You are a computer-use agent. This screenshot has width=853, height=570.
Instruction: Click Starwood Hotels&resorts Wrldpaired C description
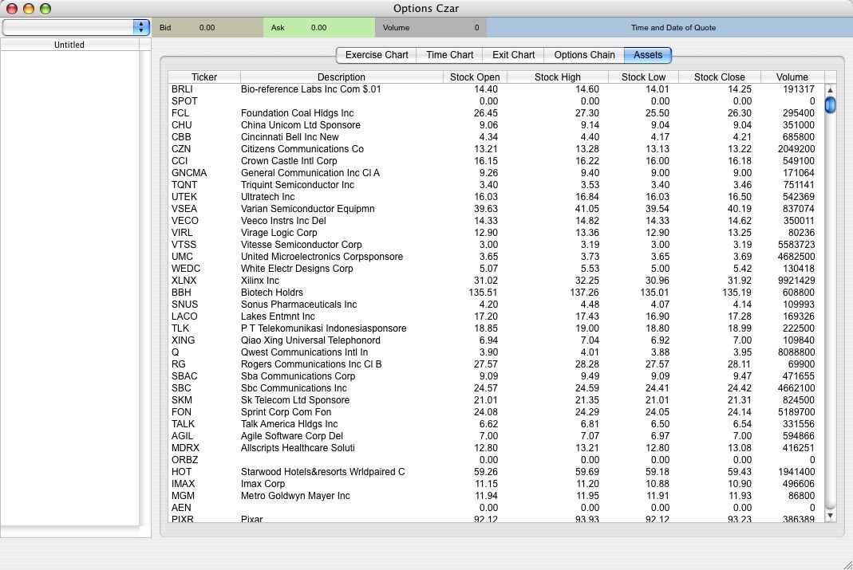pos(322,472)
